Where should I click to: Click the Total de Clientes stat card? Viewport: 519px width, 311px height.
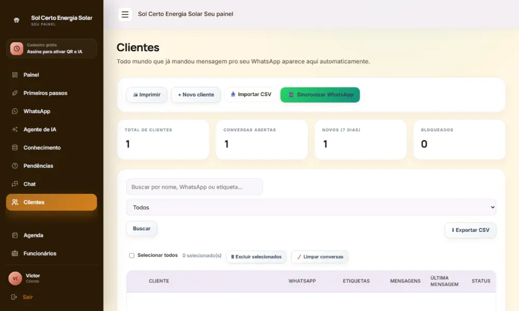point(163,139)
